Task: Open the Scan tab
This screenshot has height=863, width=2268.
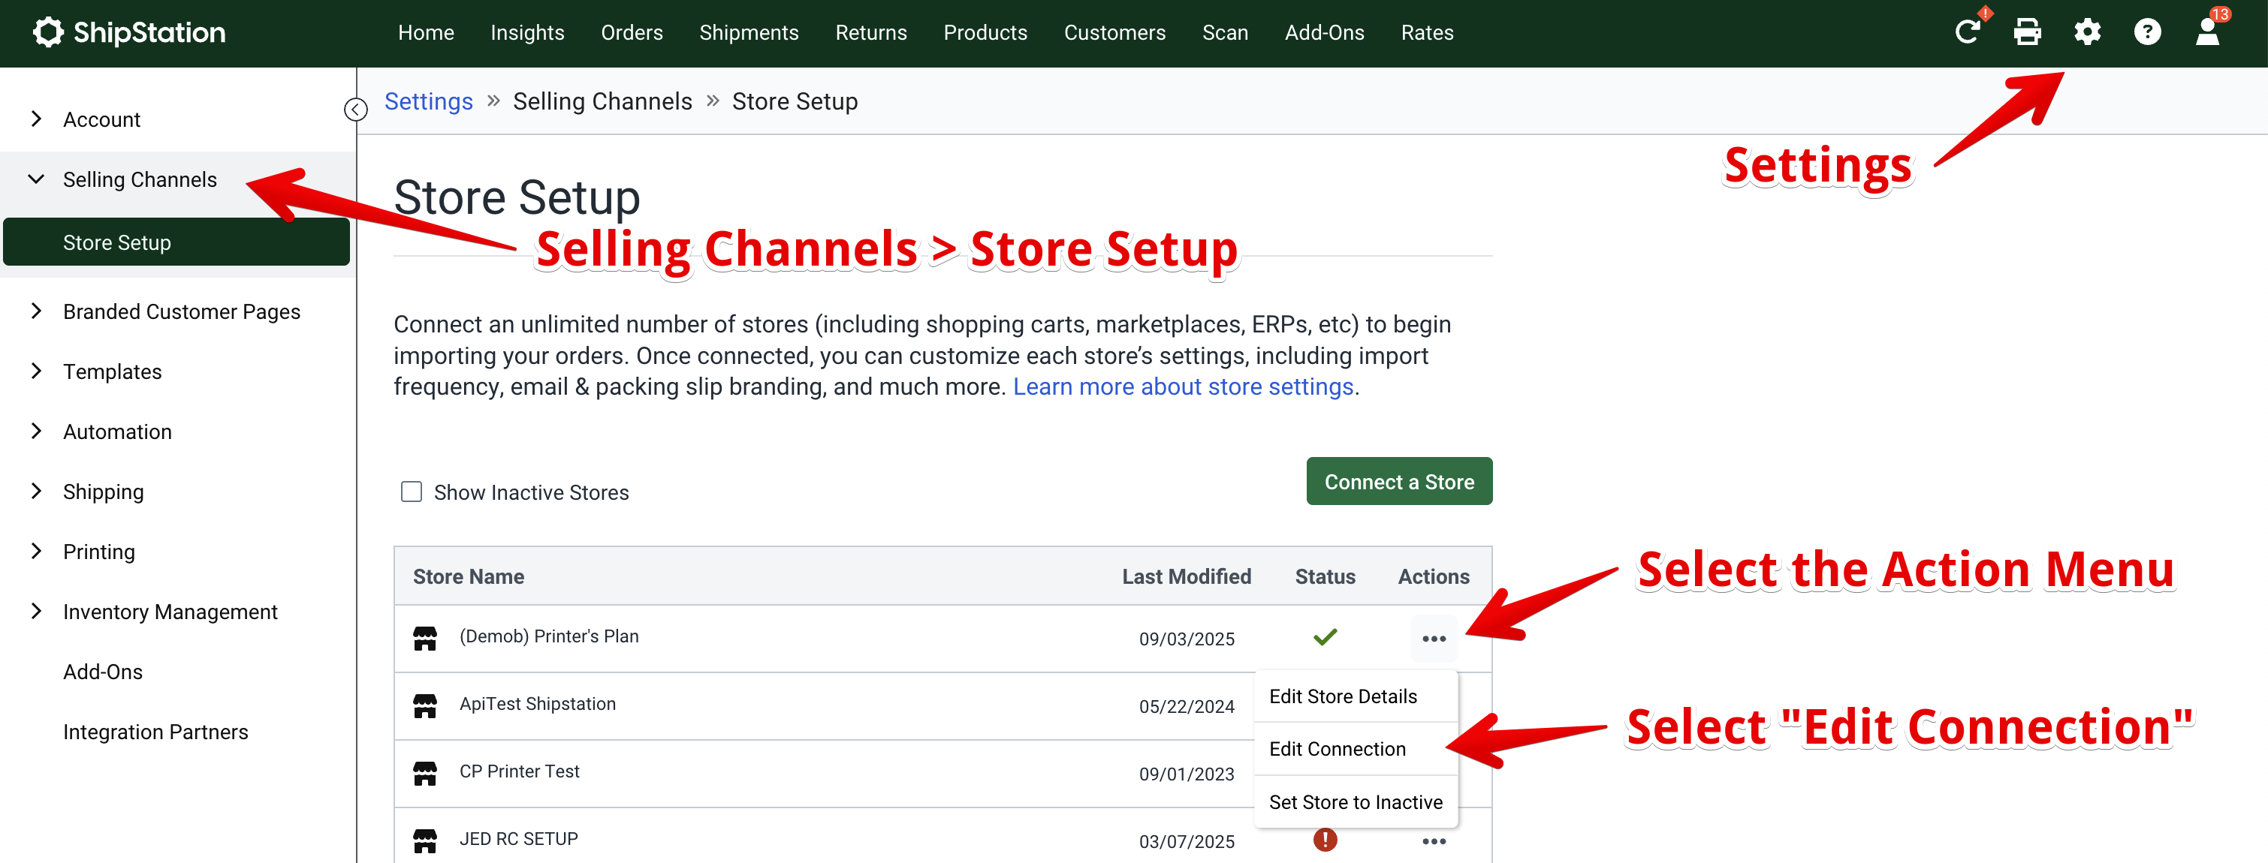Action: click(x=1225, y=32)
